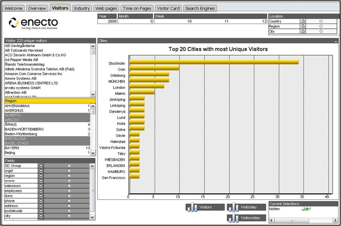Open the Search Engines tab
Image resolution: width=341 pixels, height=226 pixels.
(200, 8)
